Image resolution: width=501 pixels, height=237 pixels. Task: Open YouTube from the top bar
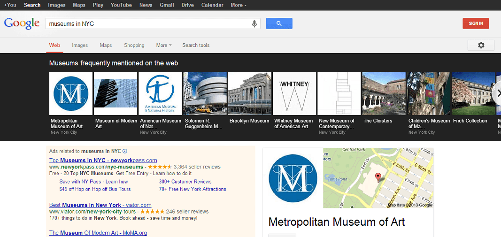click(x=122, y=5)
